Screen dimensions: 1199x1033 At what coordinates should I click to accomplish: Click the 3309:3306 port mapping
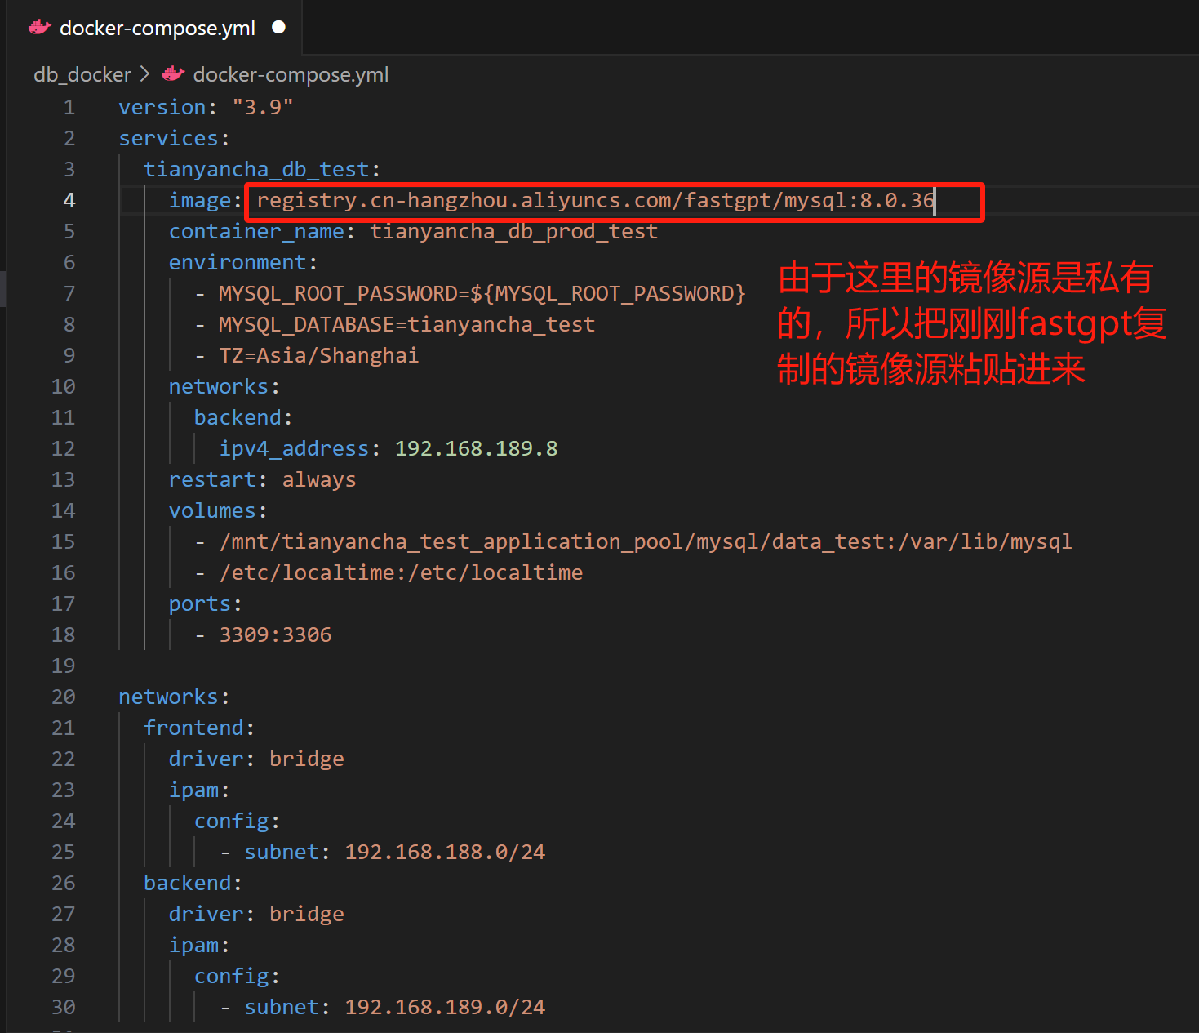click(275, 634)
